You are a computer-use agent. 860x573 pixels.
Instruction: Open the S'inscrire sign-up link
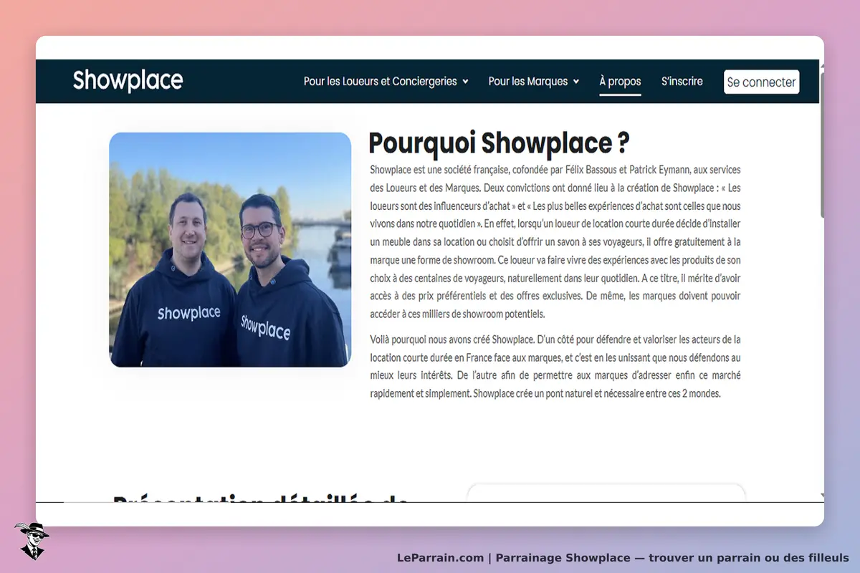click(x=682, y=82)
